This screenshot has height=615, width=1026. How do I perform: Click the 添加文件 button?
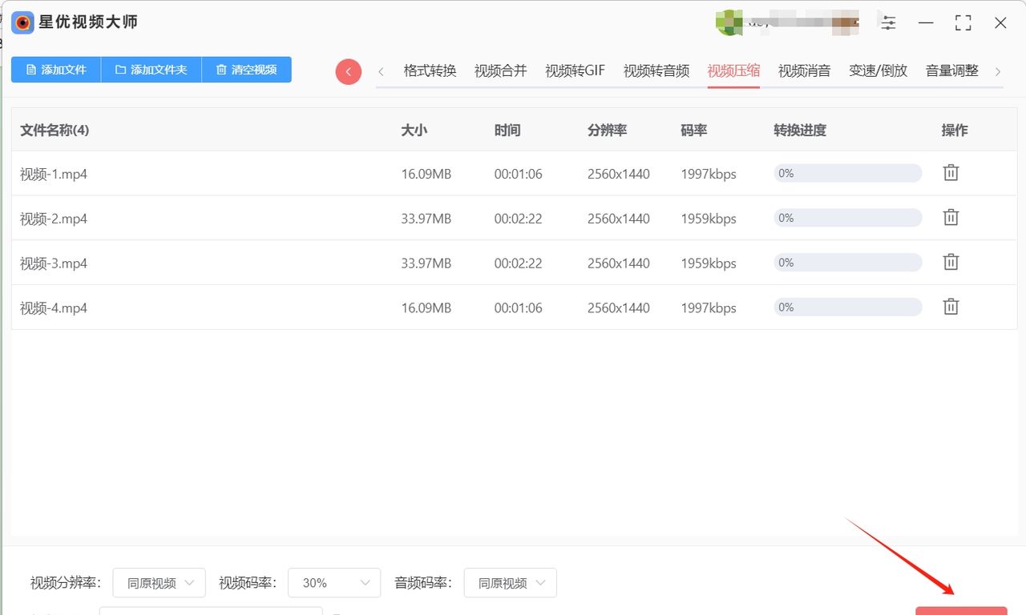coord(56,70)
